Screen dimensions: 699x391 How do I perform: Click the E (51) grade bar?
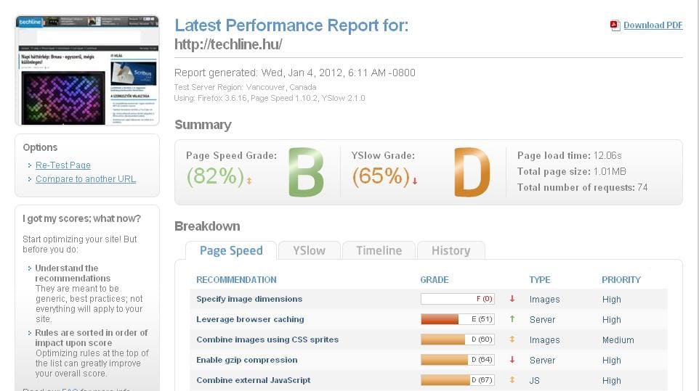(457, 319)
